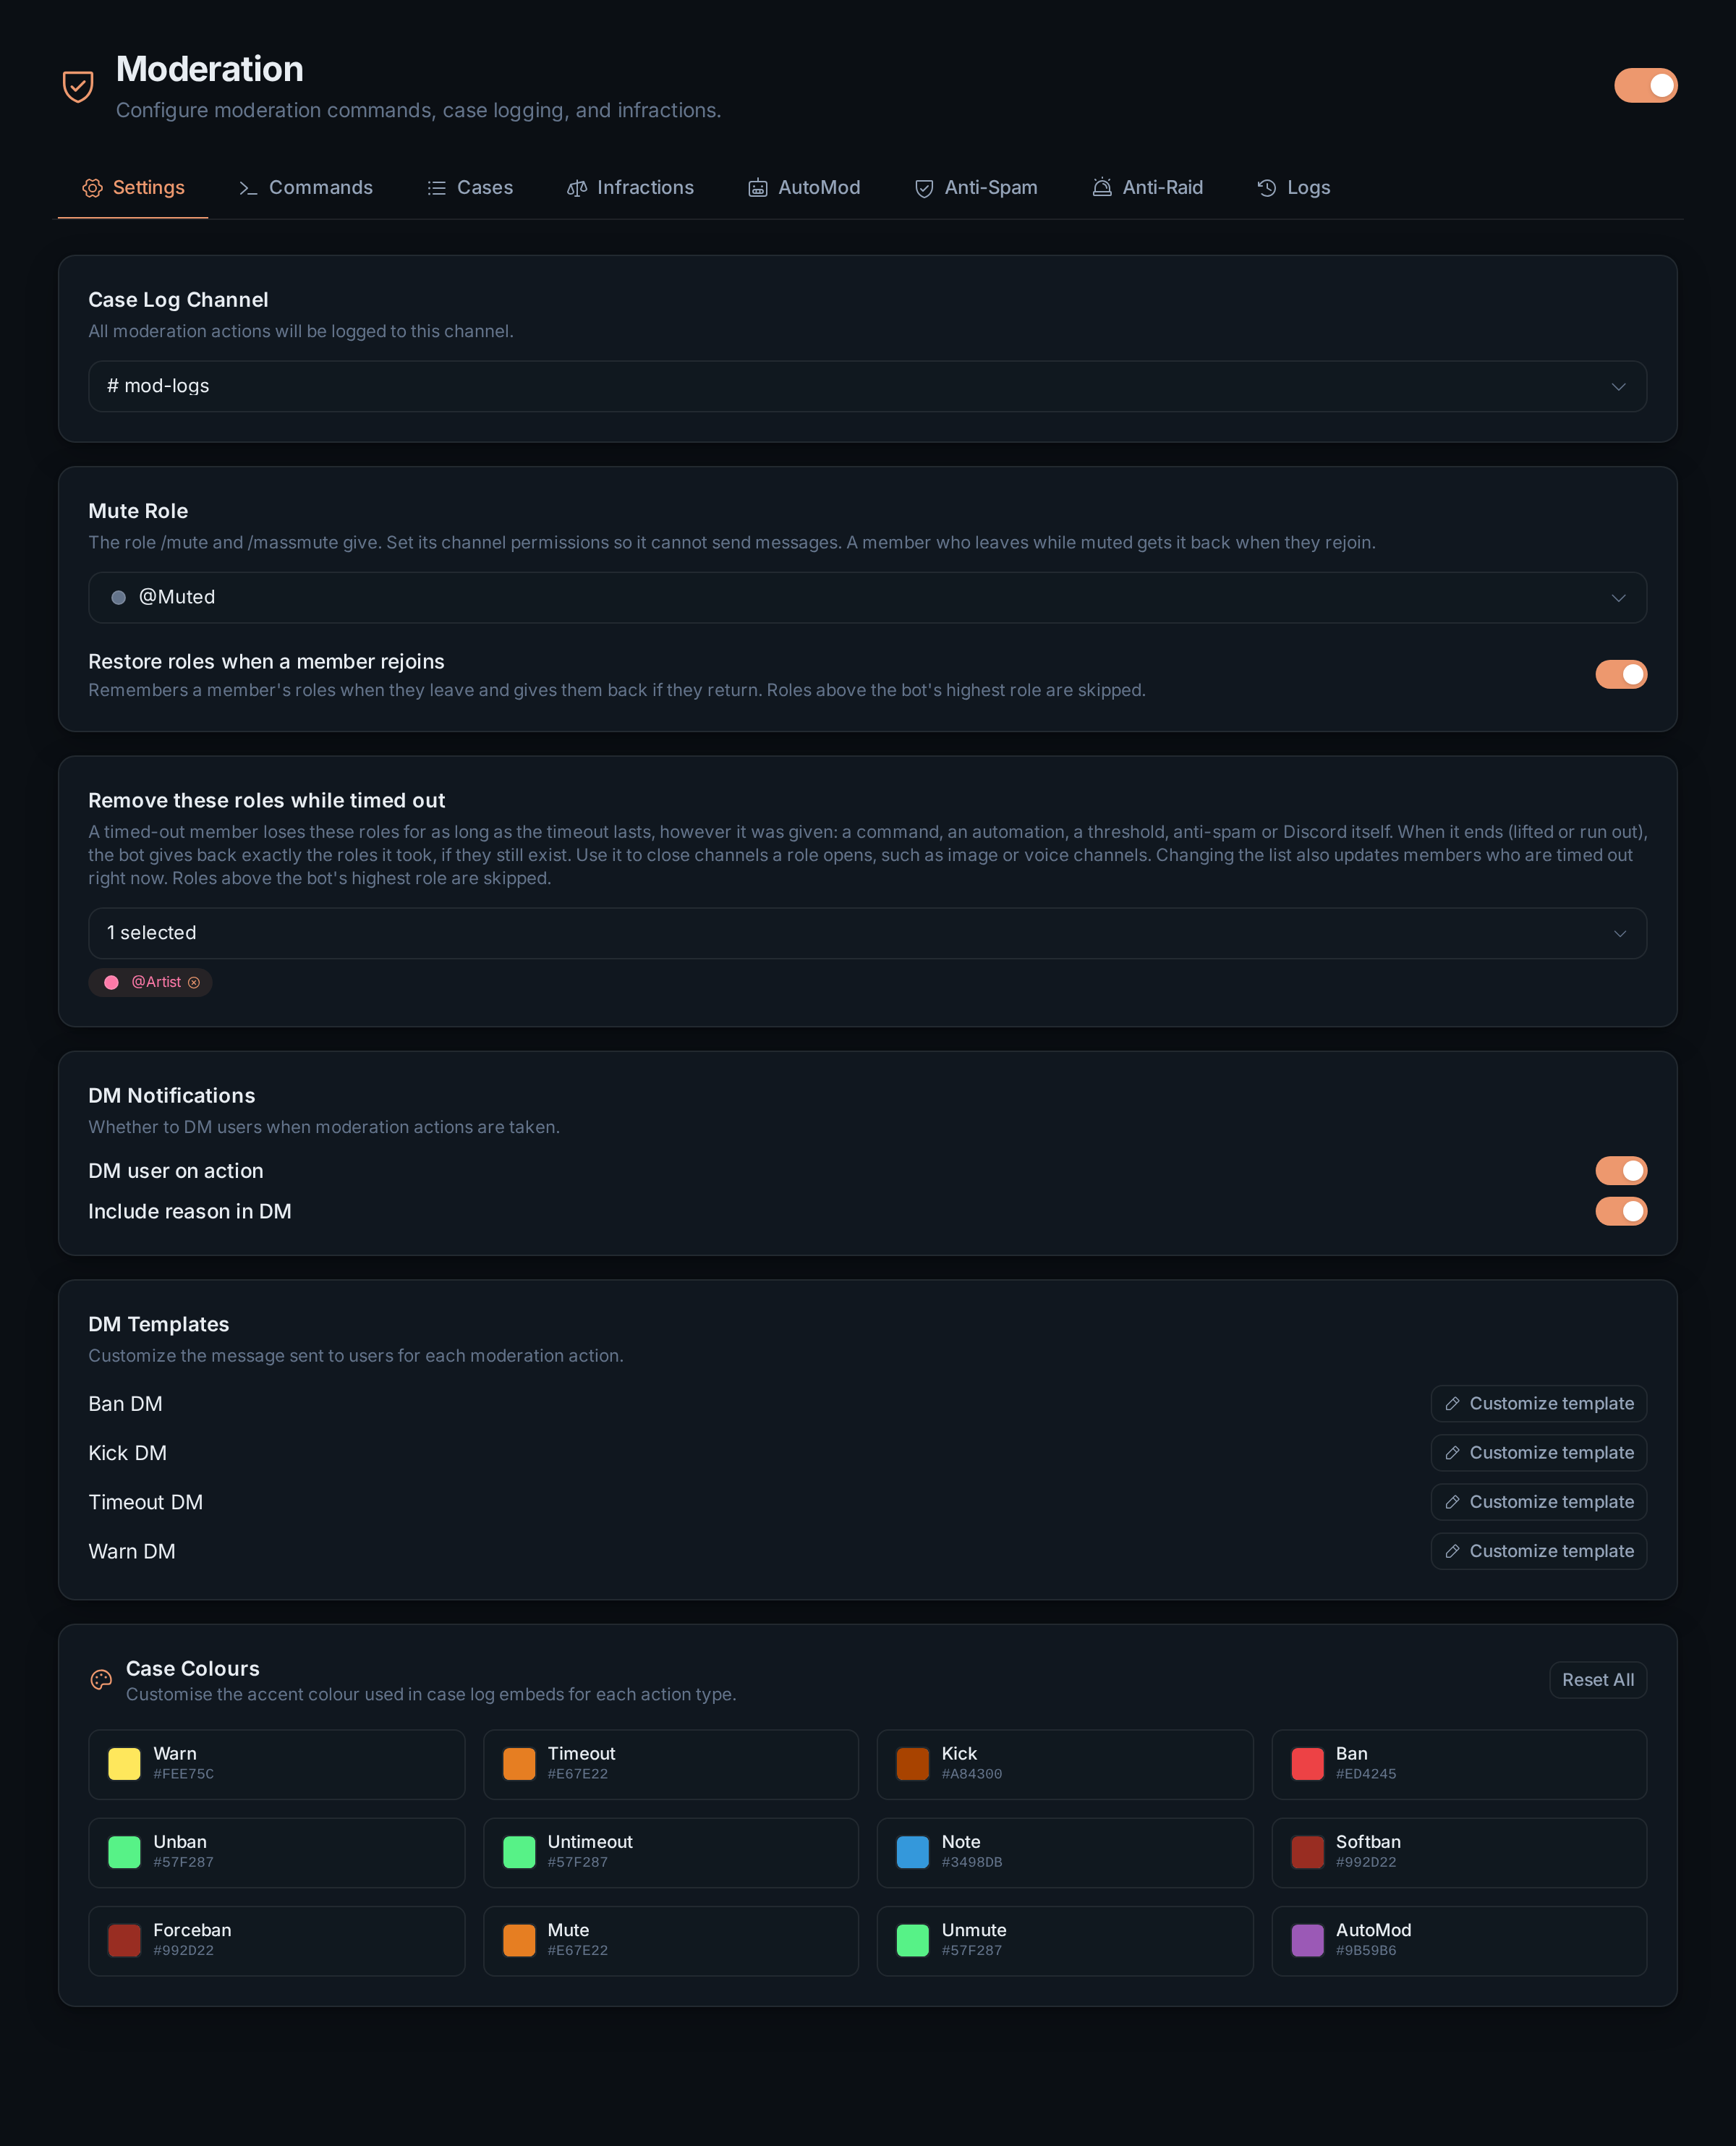Remove the @Artist role chip via x icon
The image size is (1736, 2146).
pyautogui.click(x=194, y=983)
